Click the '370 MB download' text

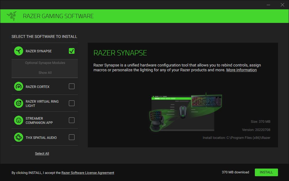click(235, 172)
